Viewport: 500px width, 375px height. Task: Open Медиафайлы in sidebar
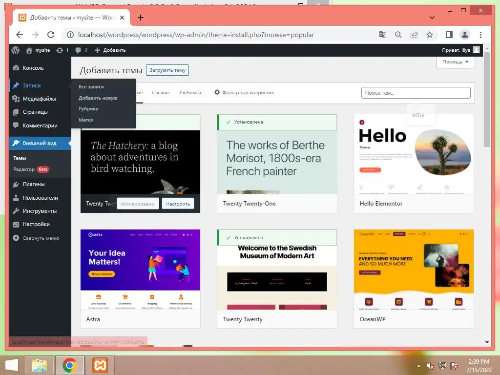click(x=40, y=99)
